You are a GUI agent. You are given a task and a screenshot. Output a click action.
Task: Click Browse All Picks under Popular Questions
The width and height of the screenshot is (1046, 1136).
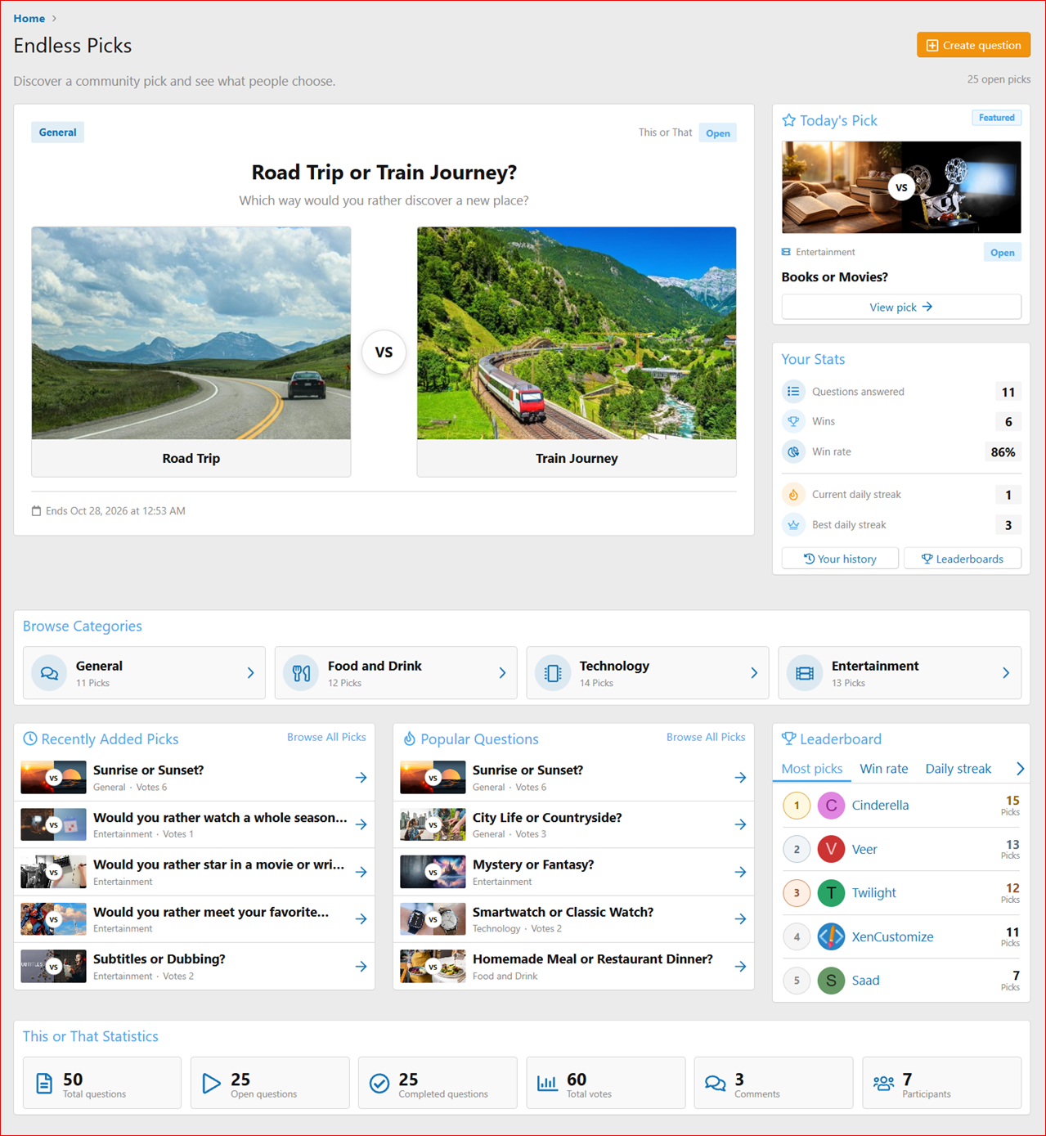pyautogui.click(x=706, y=737)
